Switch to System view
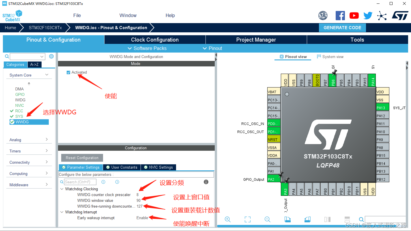The width and height of the screenshot is (411, 231). click(330, 57)
